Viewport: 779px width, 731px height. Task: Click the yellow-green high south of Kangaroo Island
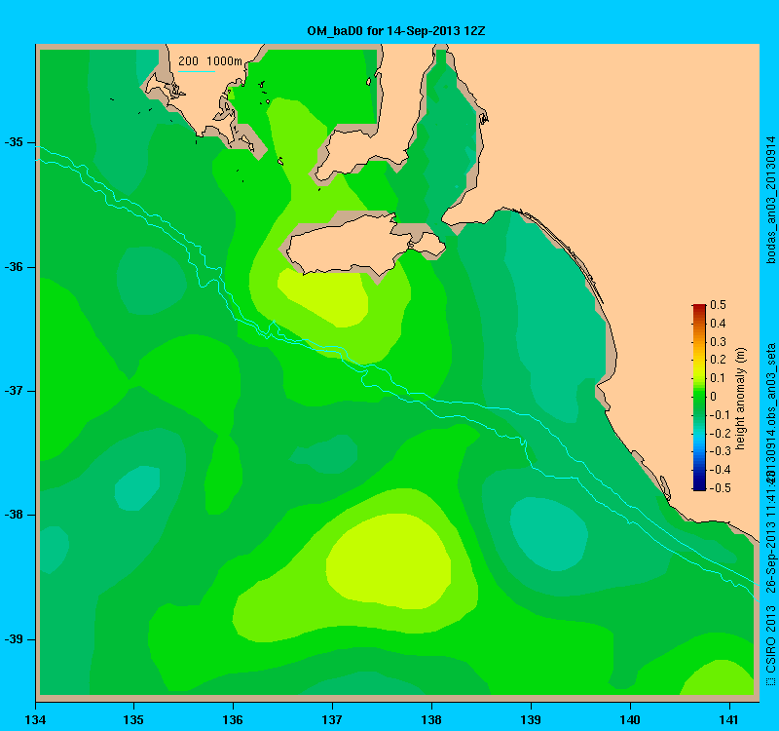coord(325,298)
